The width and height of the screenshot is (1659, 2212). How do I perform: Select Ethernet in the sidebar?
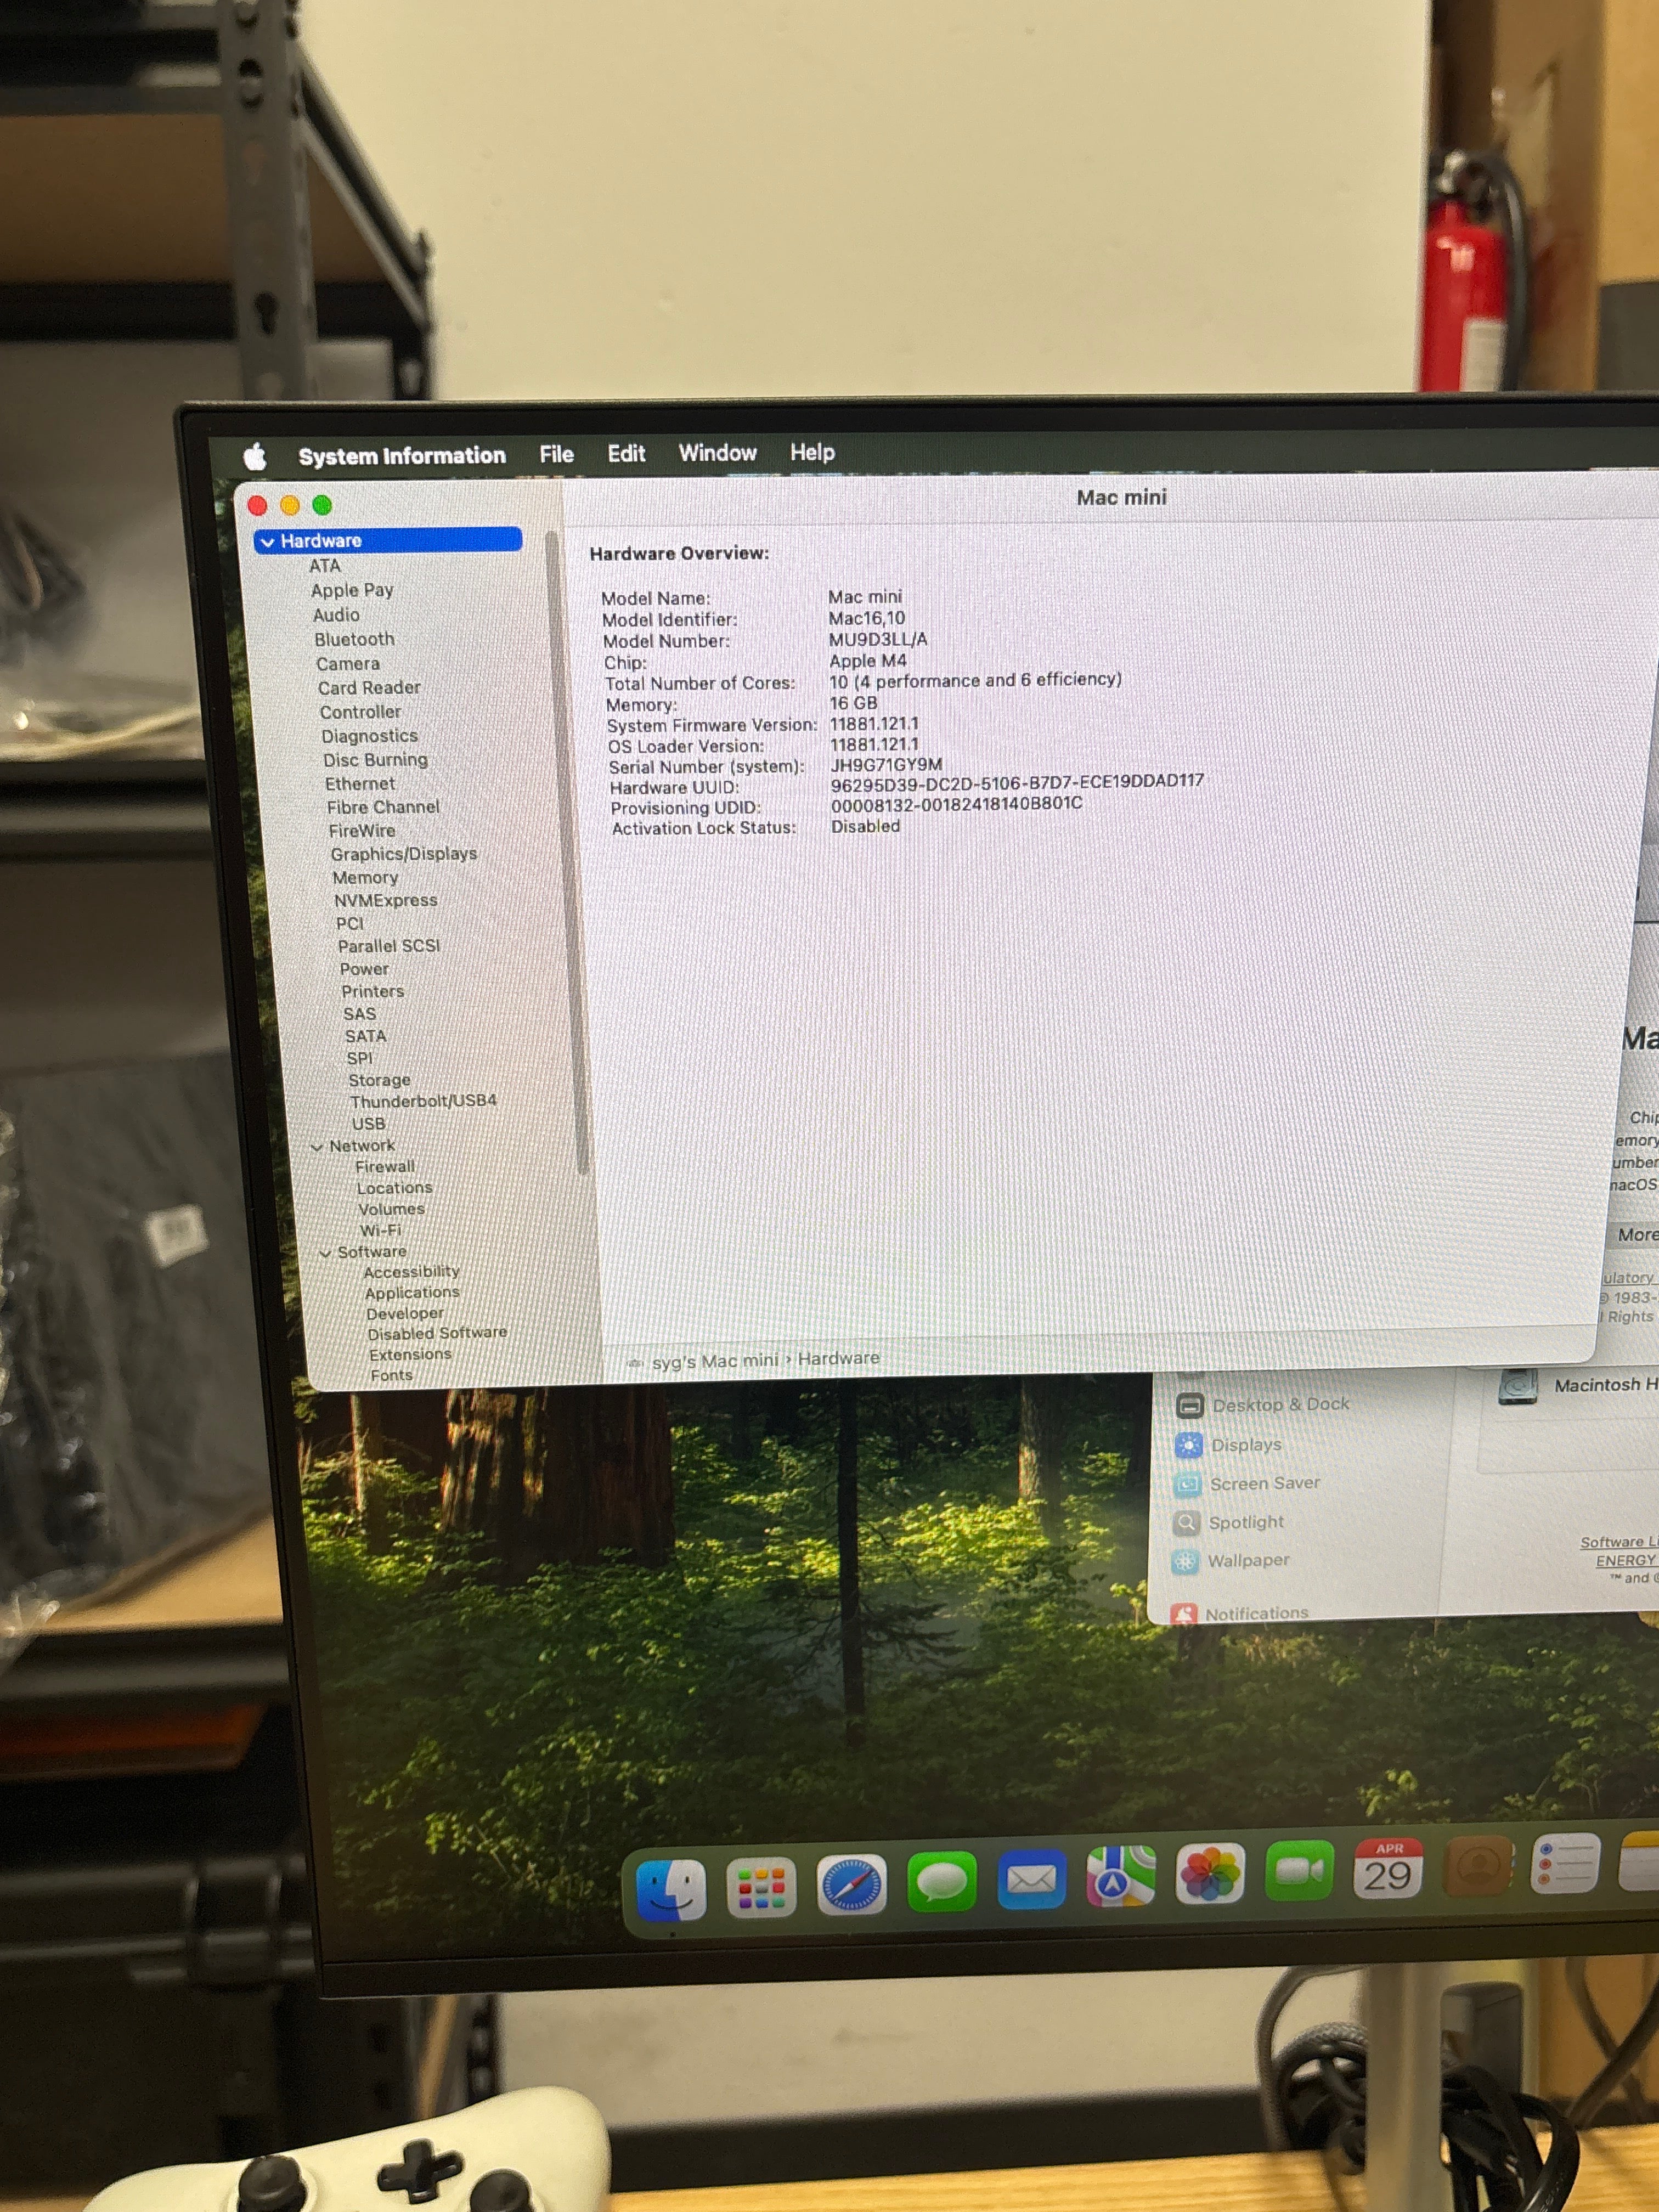coord(360,784)
